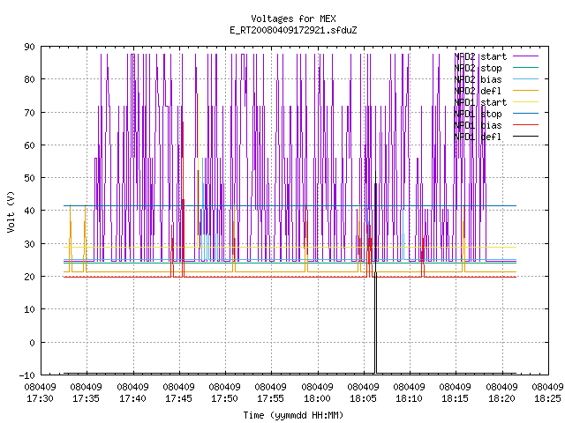Viewport: 565px width, 423px height.
Task: Click the light blue NPD2 bias legend line
Action: [x=525, y=78]
